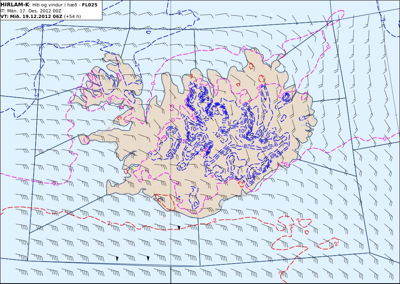Click the 'Hiti og vindur í hæð' title text
The height and width of the screenshot is (284, 400).
(54, 5)
